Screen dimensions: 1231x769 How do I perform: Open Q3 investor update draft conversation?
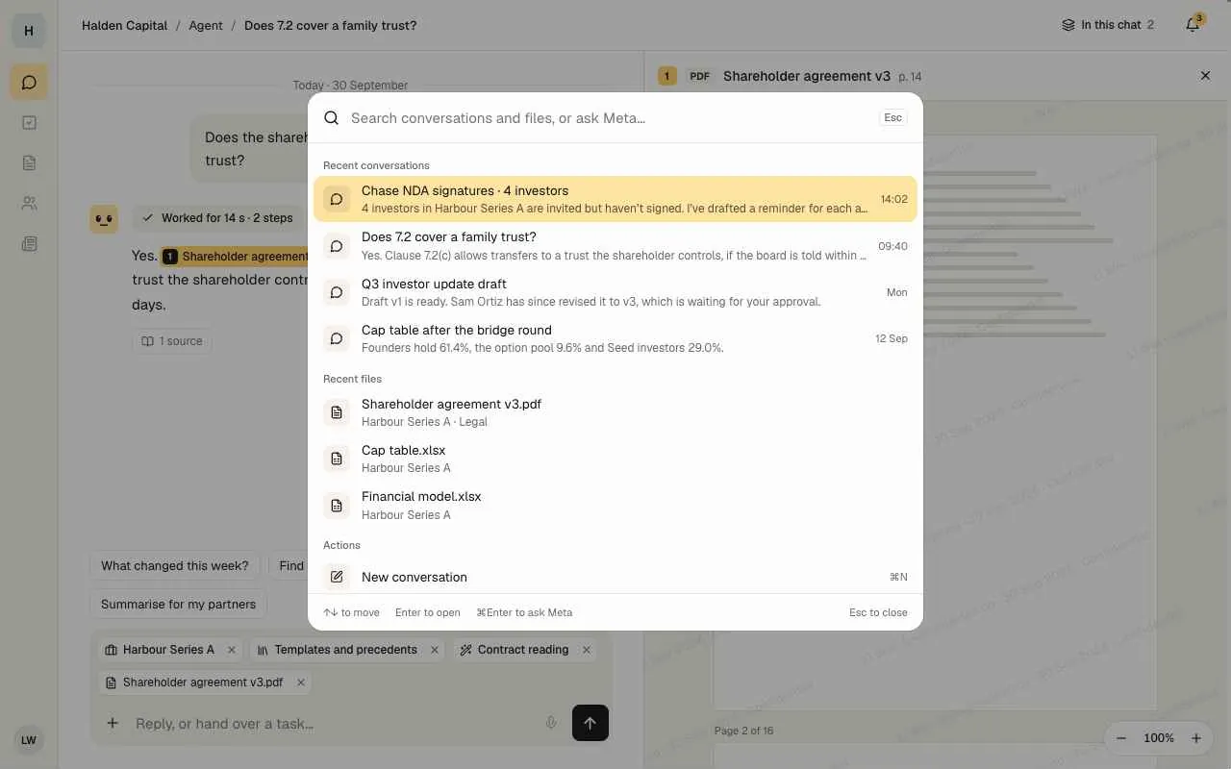coord(615,292)
